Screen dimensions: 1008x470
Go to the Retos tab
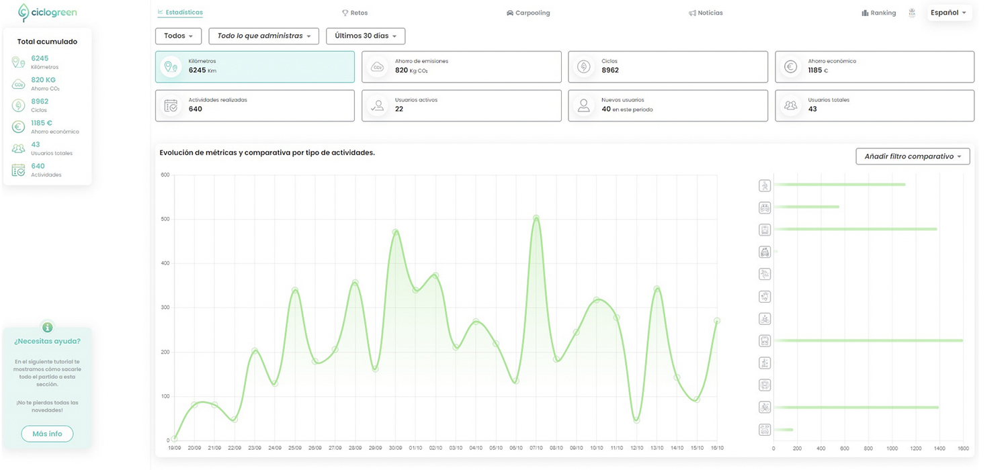pos(355,13)
